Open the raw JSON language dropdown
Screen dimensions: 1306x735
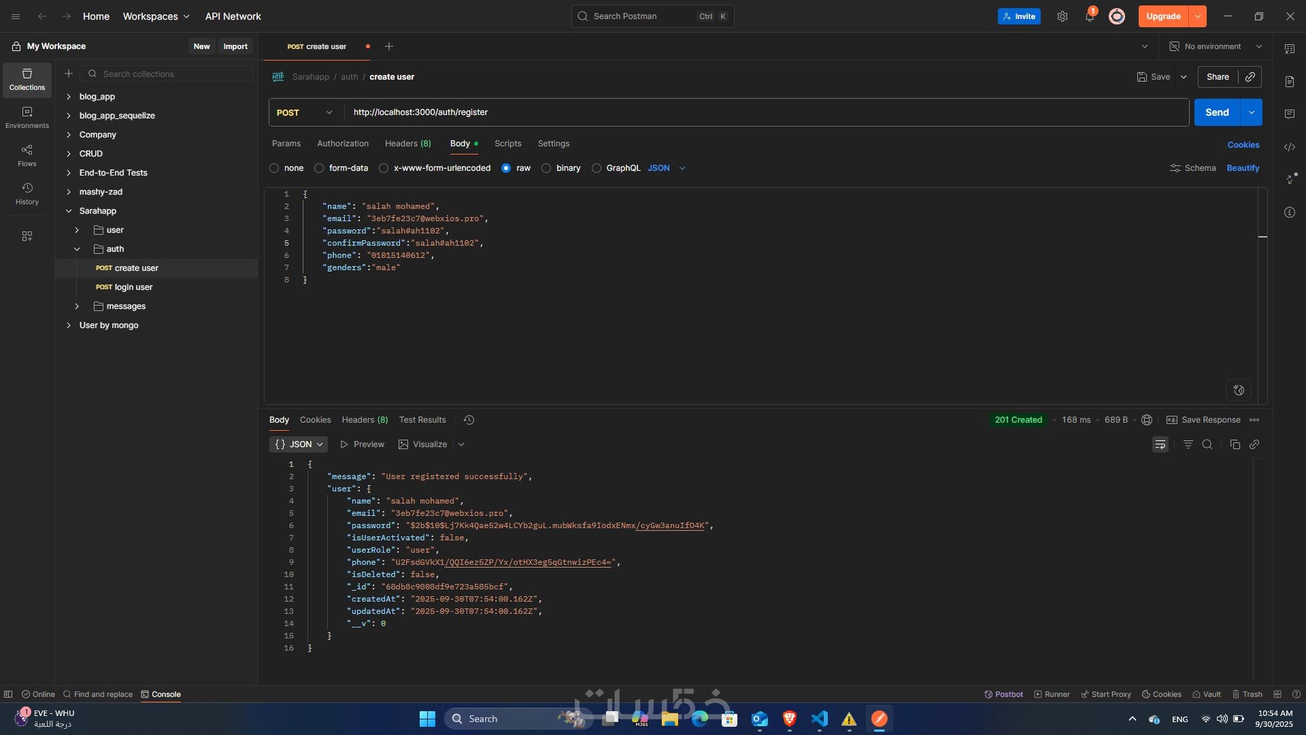667,168
